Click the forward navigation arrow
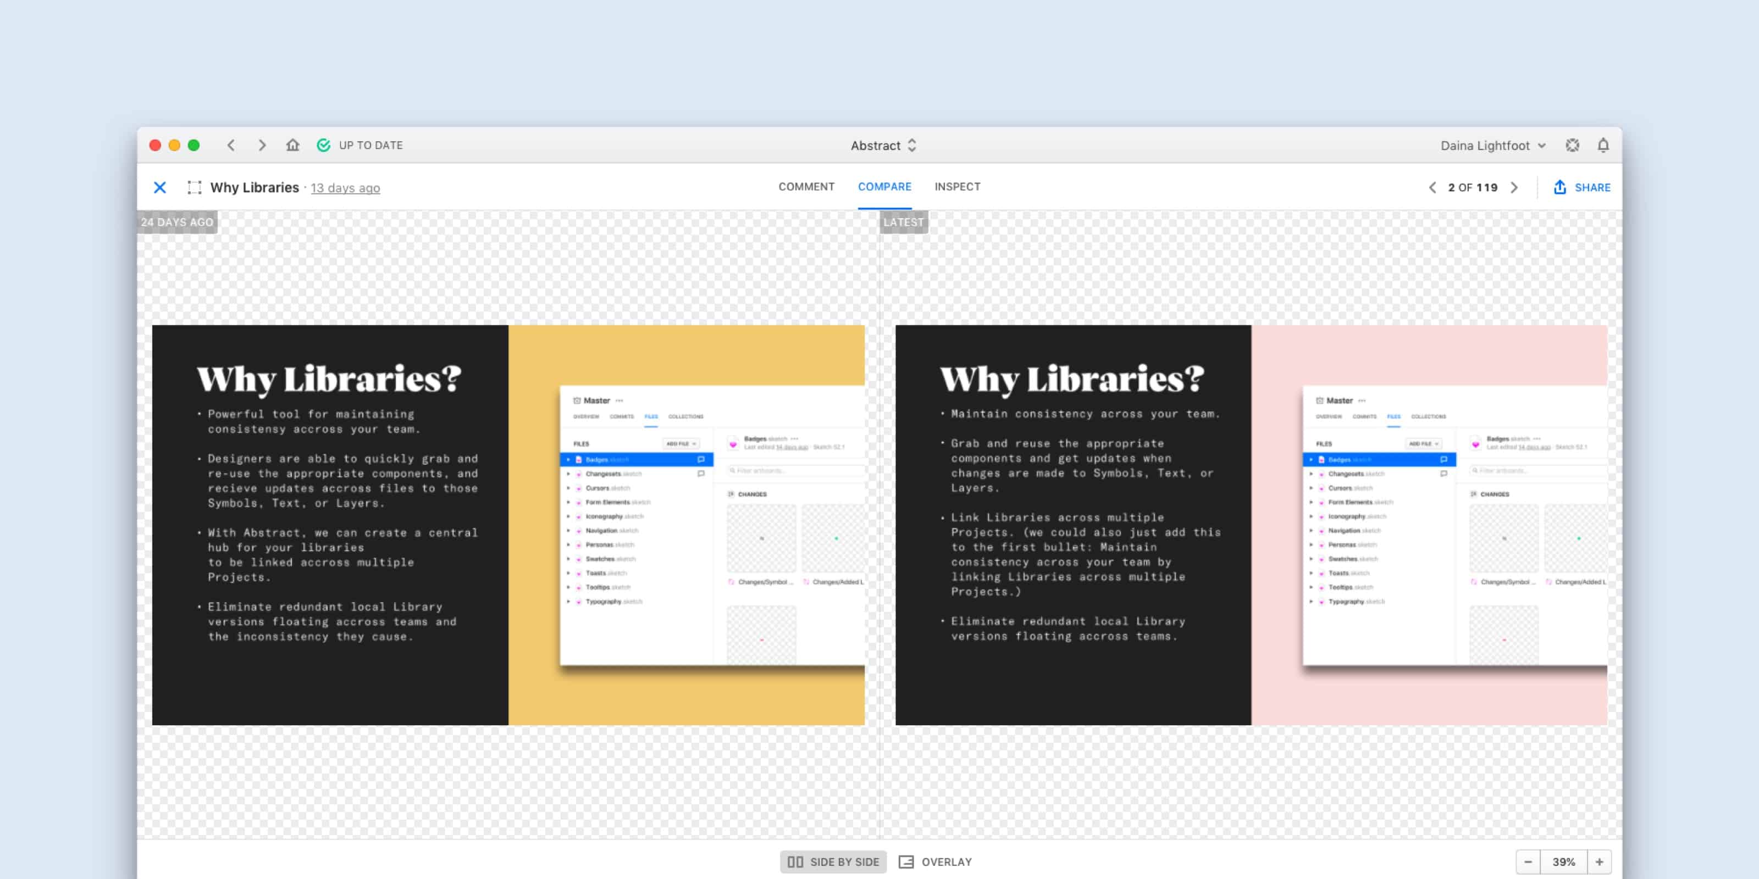 pos(262,144)
